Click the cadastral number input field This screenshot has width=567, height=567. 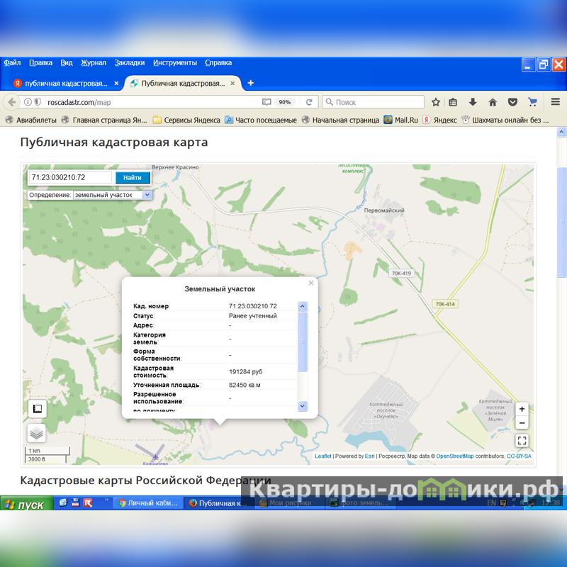69,177
